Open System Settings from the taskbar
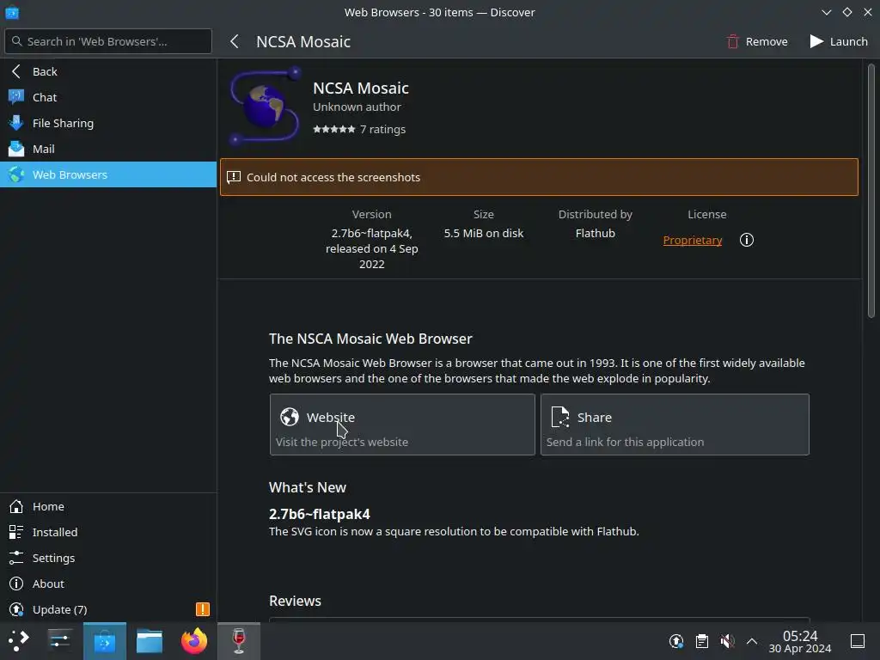This screenshot has height=660, width=880. click(x=60, y=641)
